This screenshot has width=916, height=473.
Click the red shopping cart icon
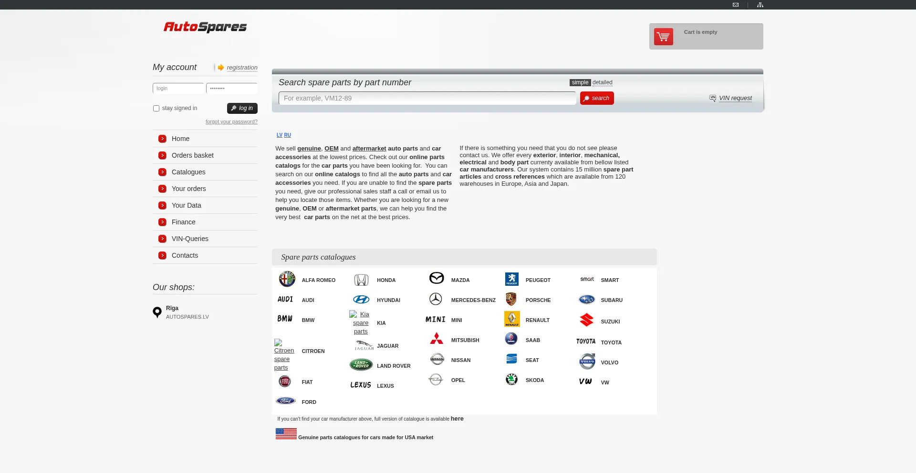click(x=663, y=37)
